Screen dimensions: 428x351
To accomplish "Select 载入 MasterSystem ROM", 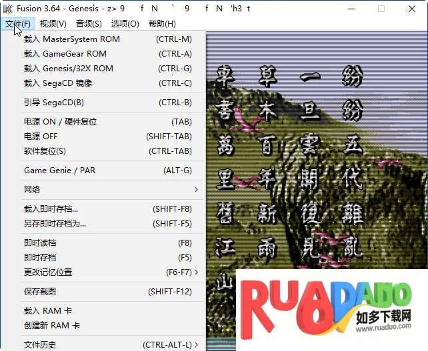I will [72, 39].
